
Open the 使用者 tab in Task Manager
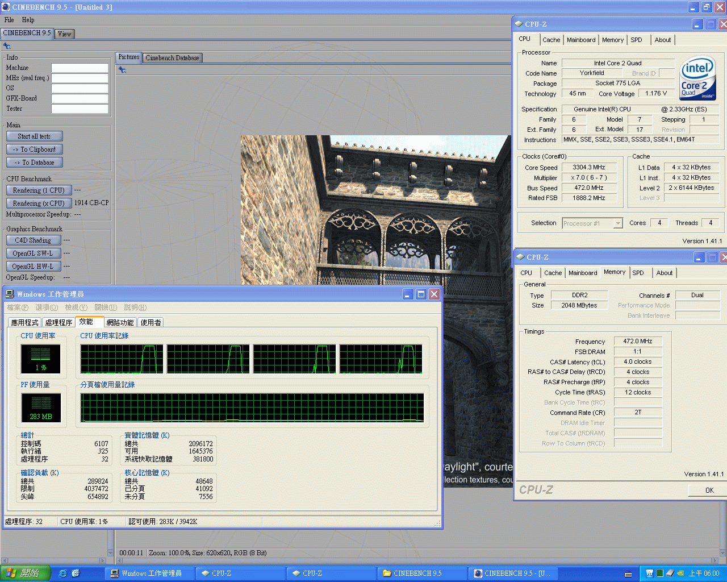pos(151,322)
